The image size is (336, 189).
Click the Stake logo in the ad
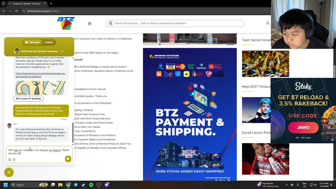pos(303,86)
